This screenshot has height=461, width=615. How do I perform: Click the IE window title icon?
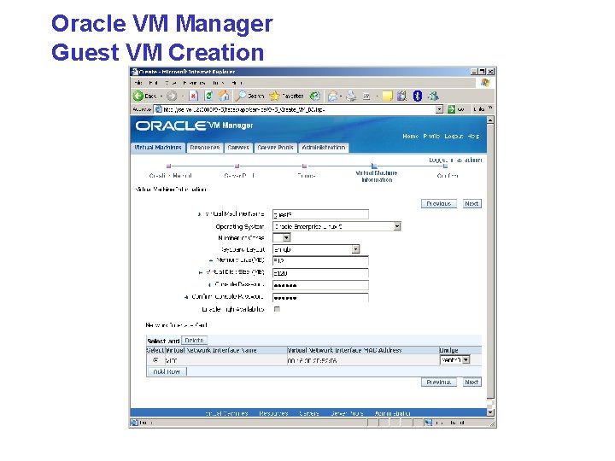click(x=135, y=72)
